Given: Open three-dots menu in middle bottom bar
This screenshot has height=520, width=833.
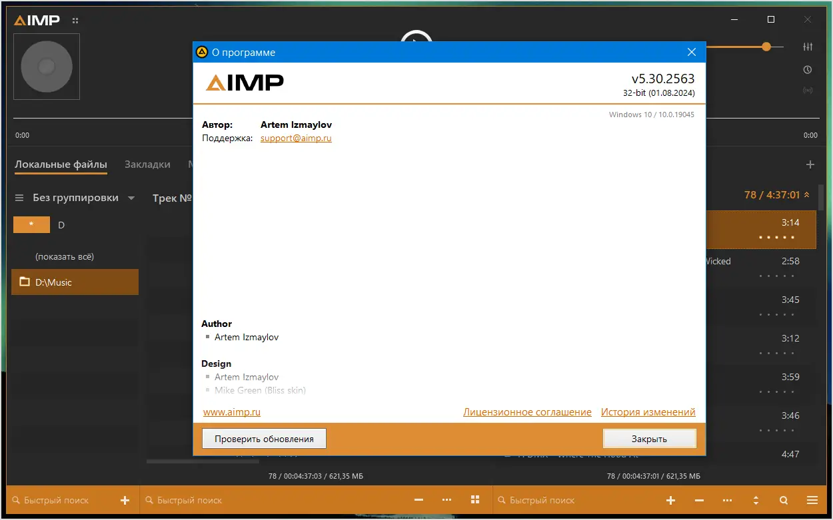Looking at the screenshot, I should coord(446,500).
